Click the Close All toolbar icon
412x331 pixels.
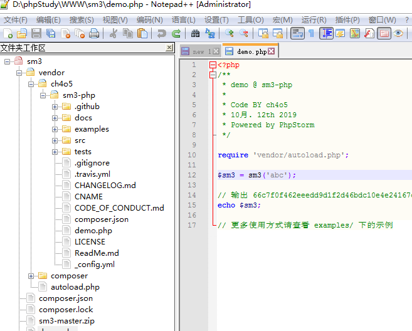80,33
